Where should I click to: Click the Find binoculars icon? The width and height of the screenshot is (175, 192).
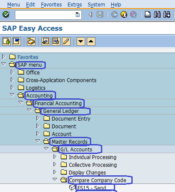pos(157,15)
